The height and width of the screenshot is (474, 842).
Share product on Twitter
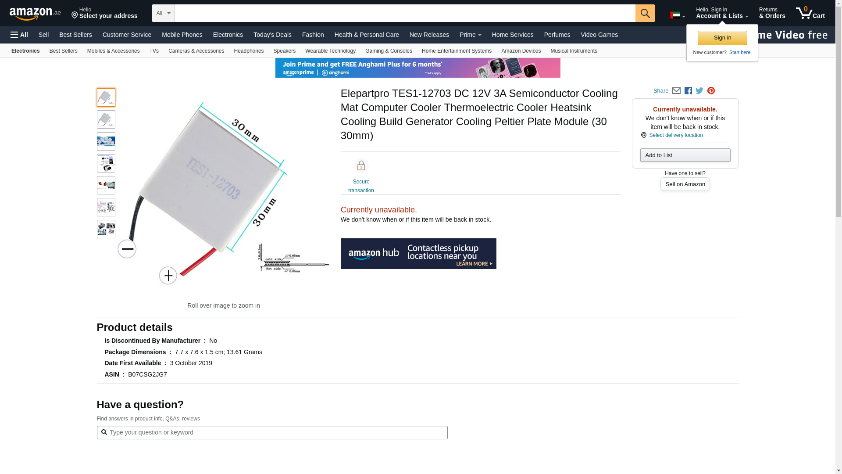pyautogui.click(x=699, y=91)
